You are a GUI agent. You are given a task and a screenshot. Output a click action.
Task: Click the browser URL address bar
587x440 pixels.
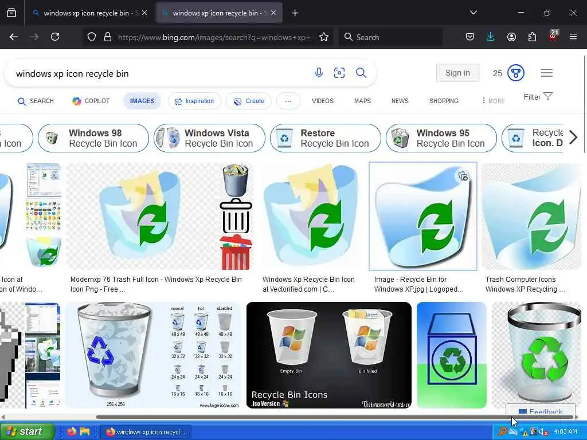point(214,37)
